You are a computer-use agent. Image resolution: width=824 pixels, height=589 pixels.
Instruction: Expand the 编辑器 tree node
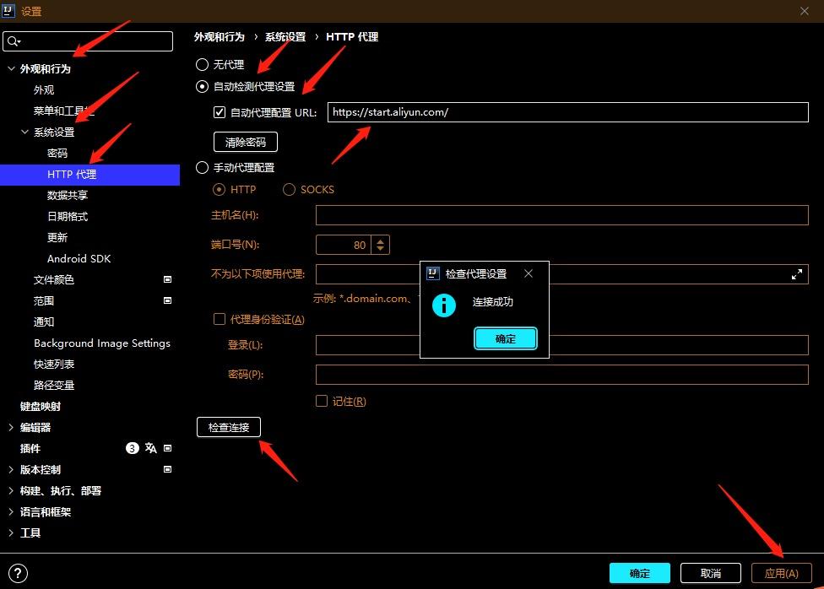9,427
